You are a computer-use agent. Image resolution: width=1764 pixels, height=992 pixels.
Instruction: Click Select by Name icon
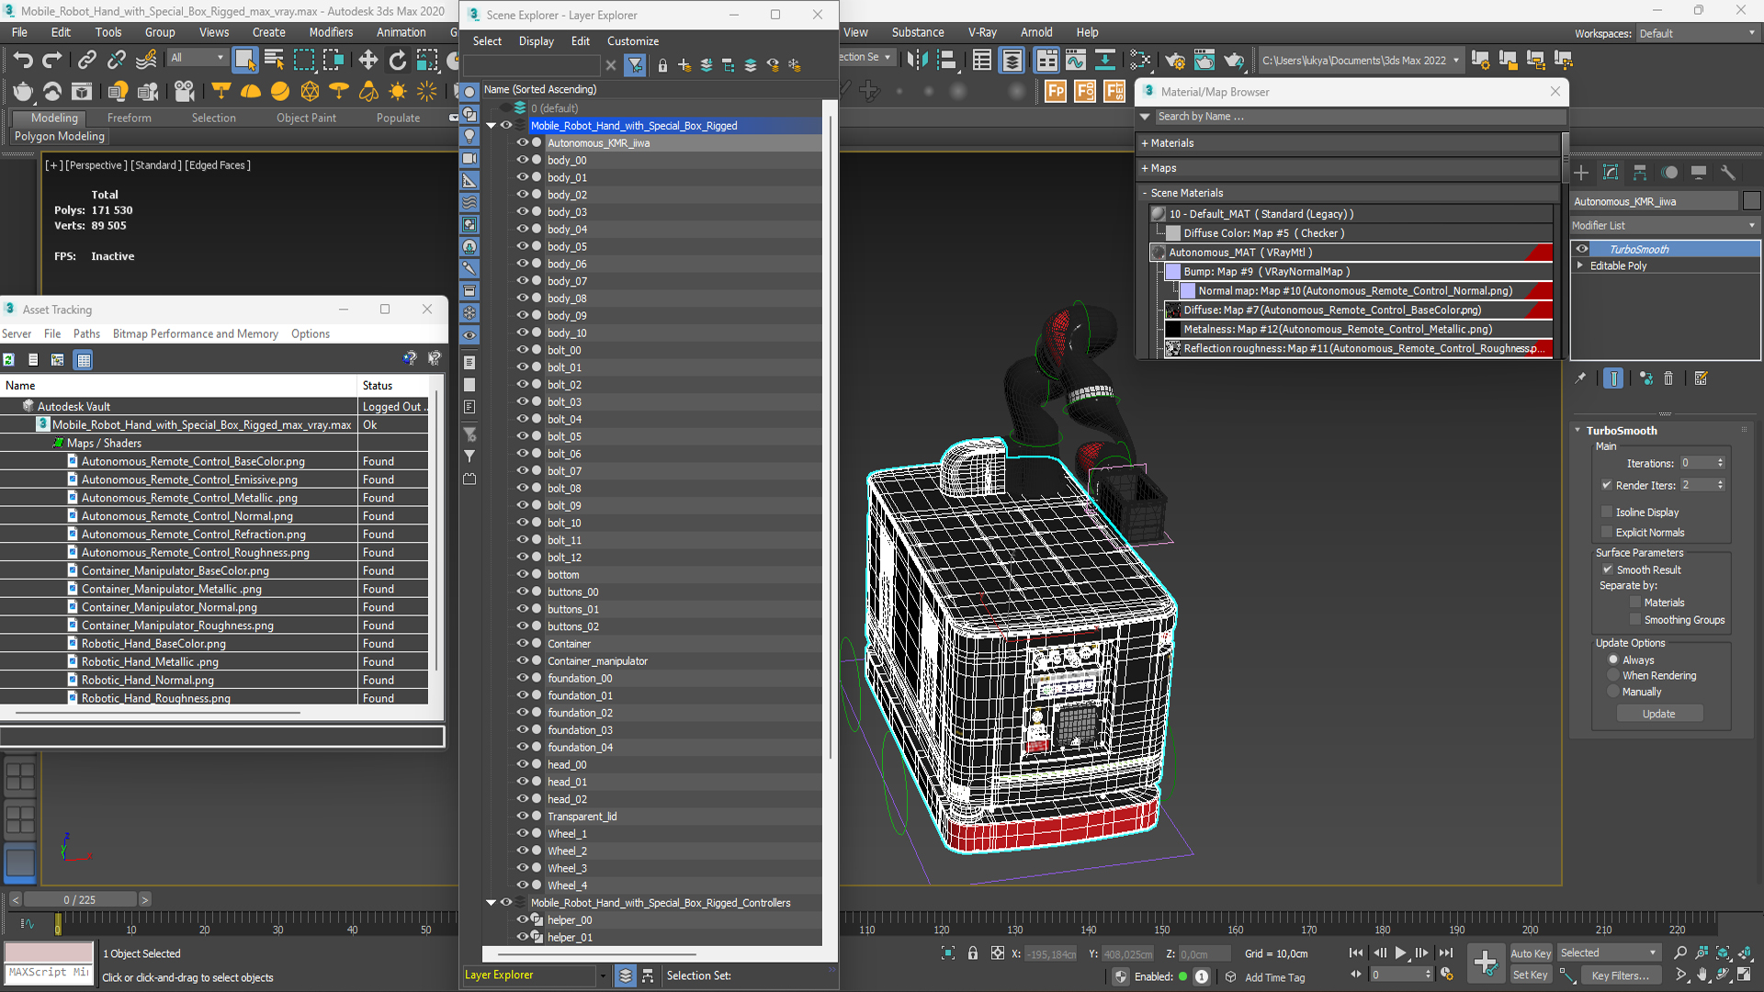[x=274, y=61]
